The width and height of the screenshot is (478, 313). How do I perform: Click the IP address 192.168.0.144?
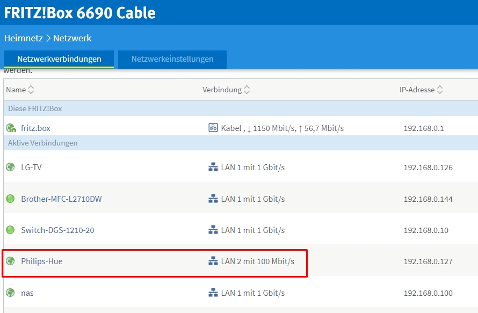pyautogui.click(x=428, y=199)
